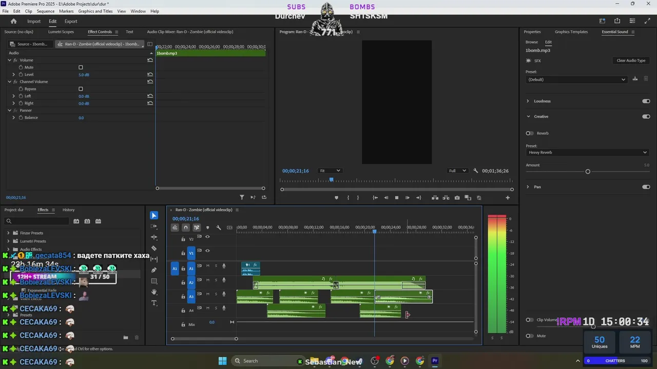Switch to the Export workspace

(71, 21)
